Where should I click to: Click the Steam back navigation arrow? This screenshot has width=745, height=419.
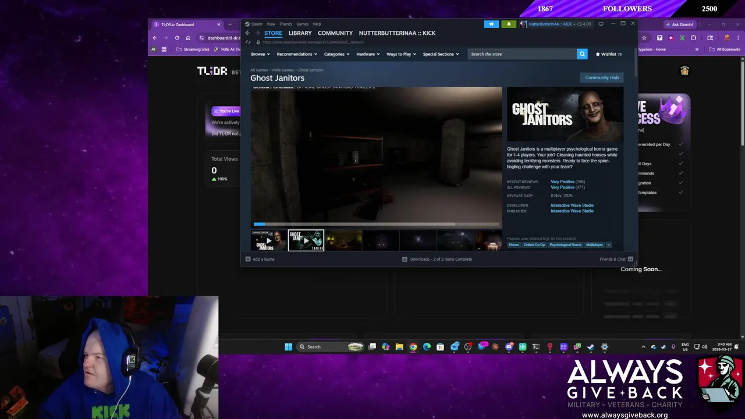click(x=248, y=33)
